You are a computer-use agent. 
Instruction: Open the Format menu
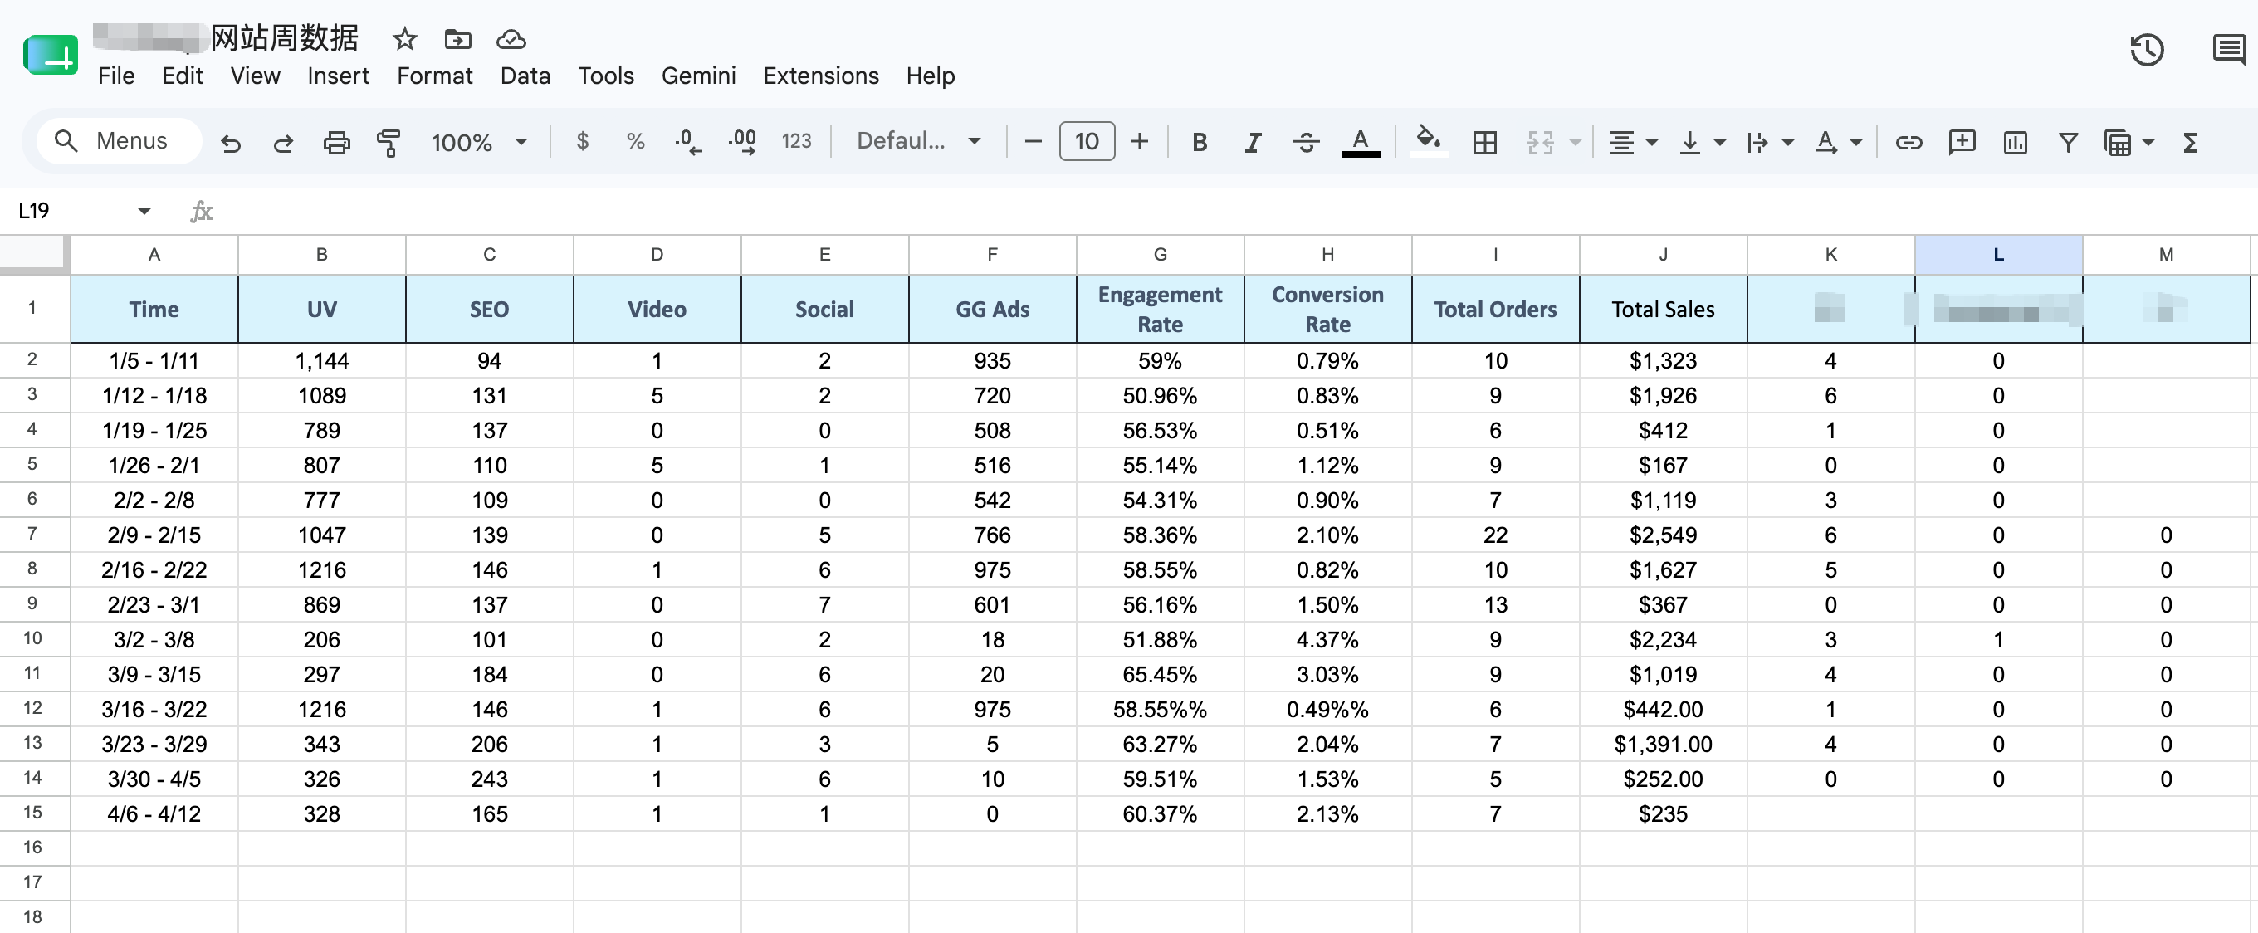[434, 76]
